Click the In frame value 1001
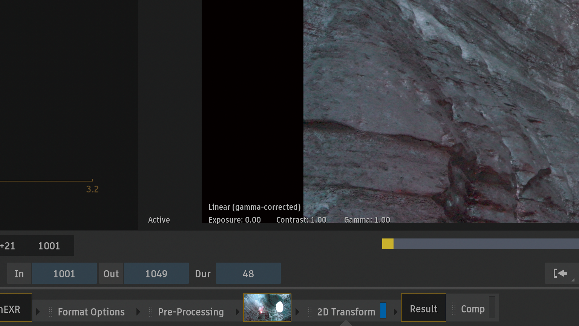 [64, 274]
